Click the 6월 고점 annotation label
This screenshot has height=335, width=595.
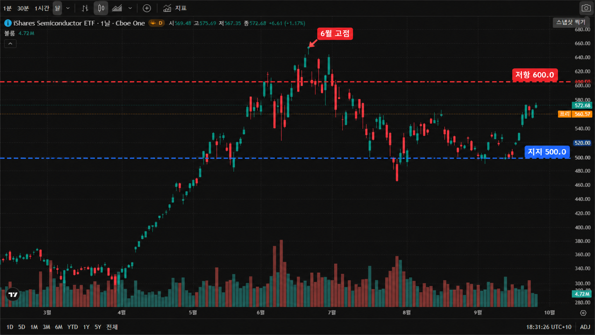click(x=335, y=34)
